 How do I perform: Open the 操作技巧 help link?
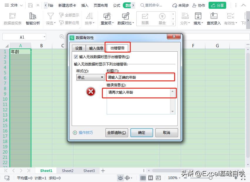pos(85,132)
